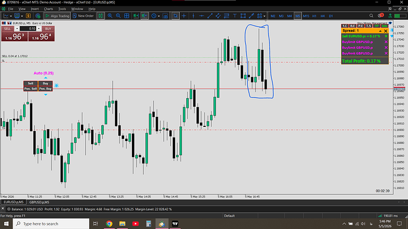
Task: Switch to the GBPUSD.p,M5 chart tab
Action: 39,202
